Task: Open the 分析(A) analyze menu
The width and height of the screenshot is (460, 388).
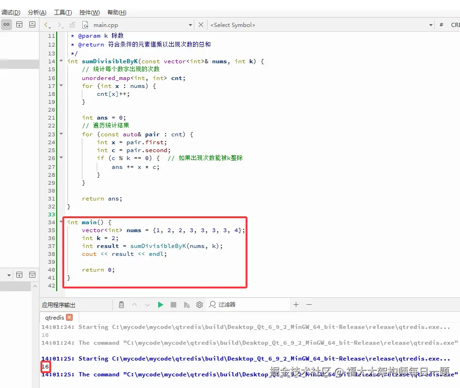Action: click(37, 12)
